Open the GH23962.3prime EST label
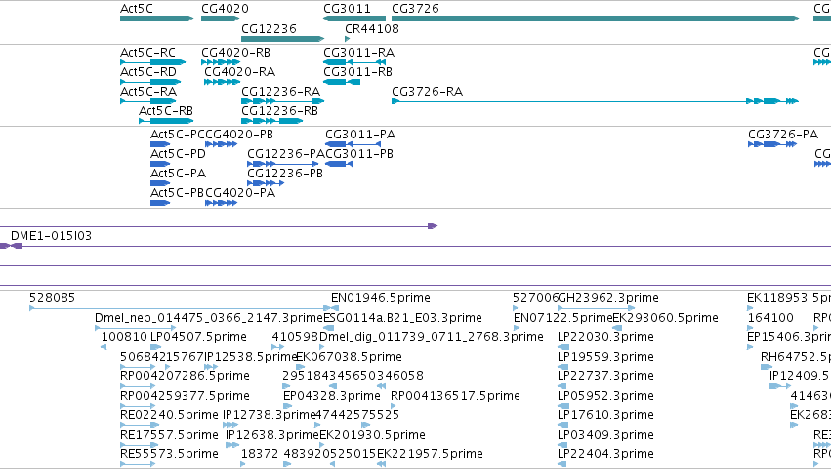The width and height of the screenshot is (831, 469). tap(608, 298)
